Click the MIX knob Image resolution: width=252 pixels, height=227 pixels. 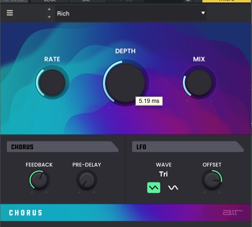199,82
